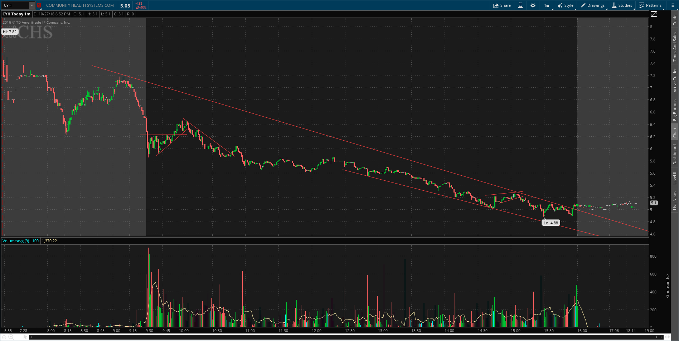Open the CYH symbol dropdown arrow
The image size is (679, 341).
point(32,5)
